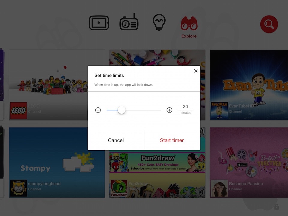Open the EvanTubeHD channel card
Image resolution: width=288 pixels, height=216 pixels.
click(249, 85)
